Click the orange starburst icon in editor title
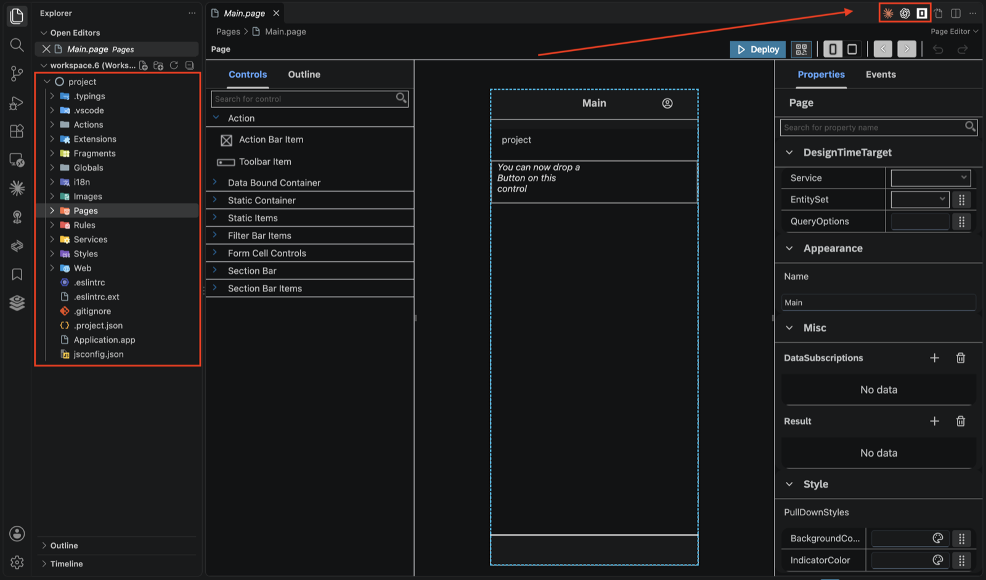Screen dimensions: 986x580 (888, 13)
